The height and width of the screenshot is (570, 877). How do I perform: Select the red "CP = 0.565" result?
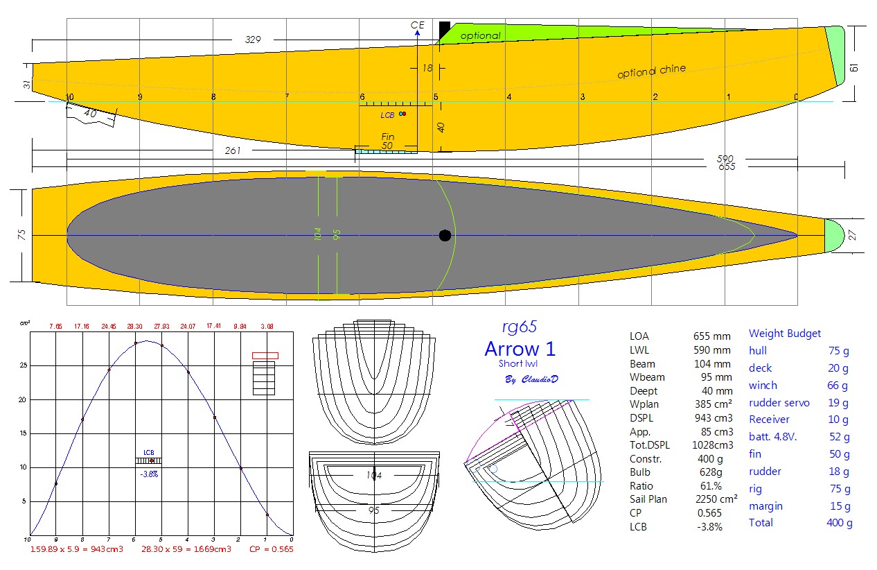(x=272, y=550)
